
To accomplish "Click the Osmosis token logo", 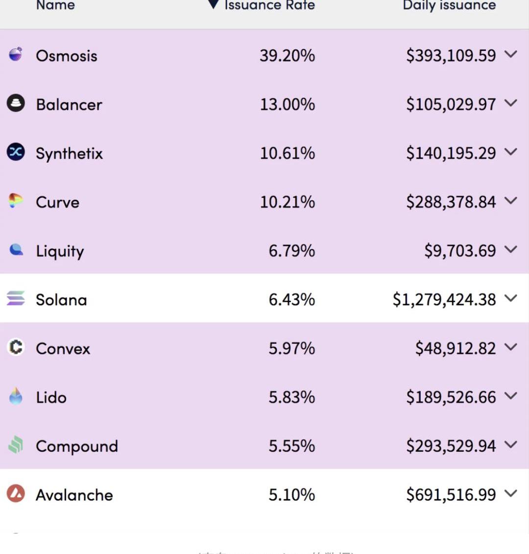I will (16, 54).
